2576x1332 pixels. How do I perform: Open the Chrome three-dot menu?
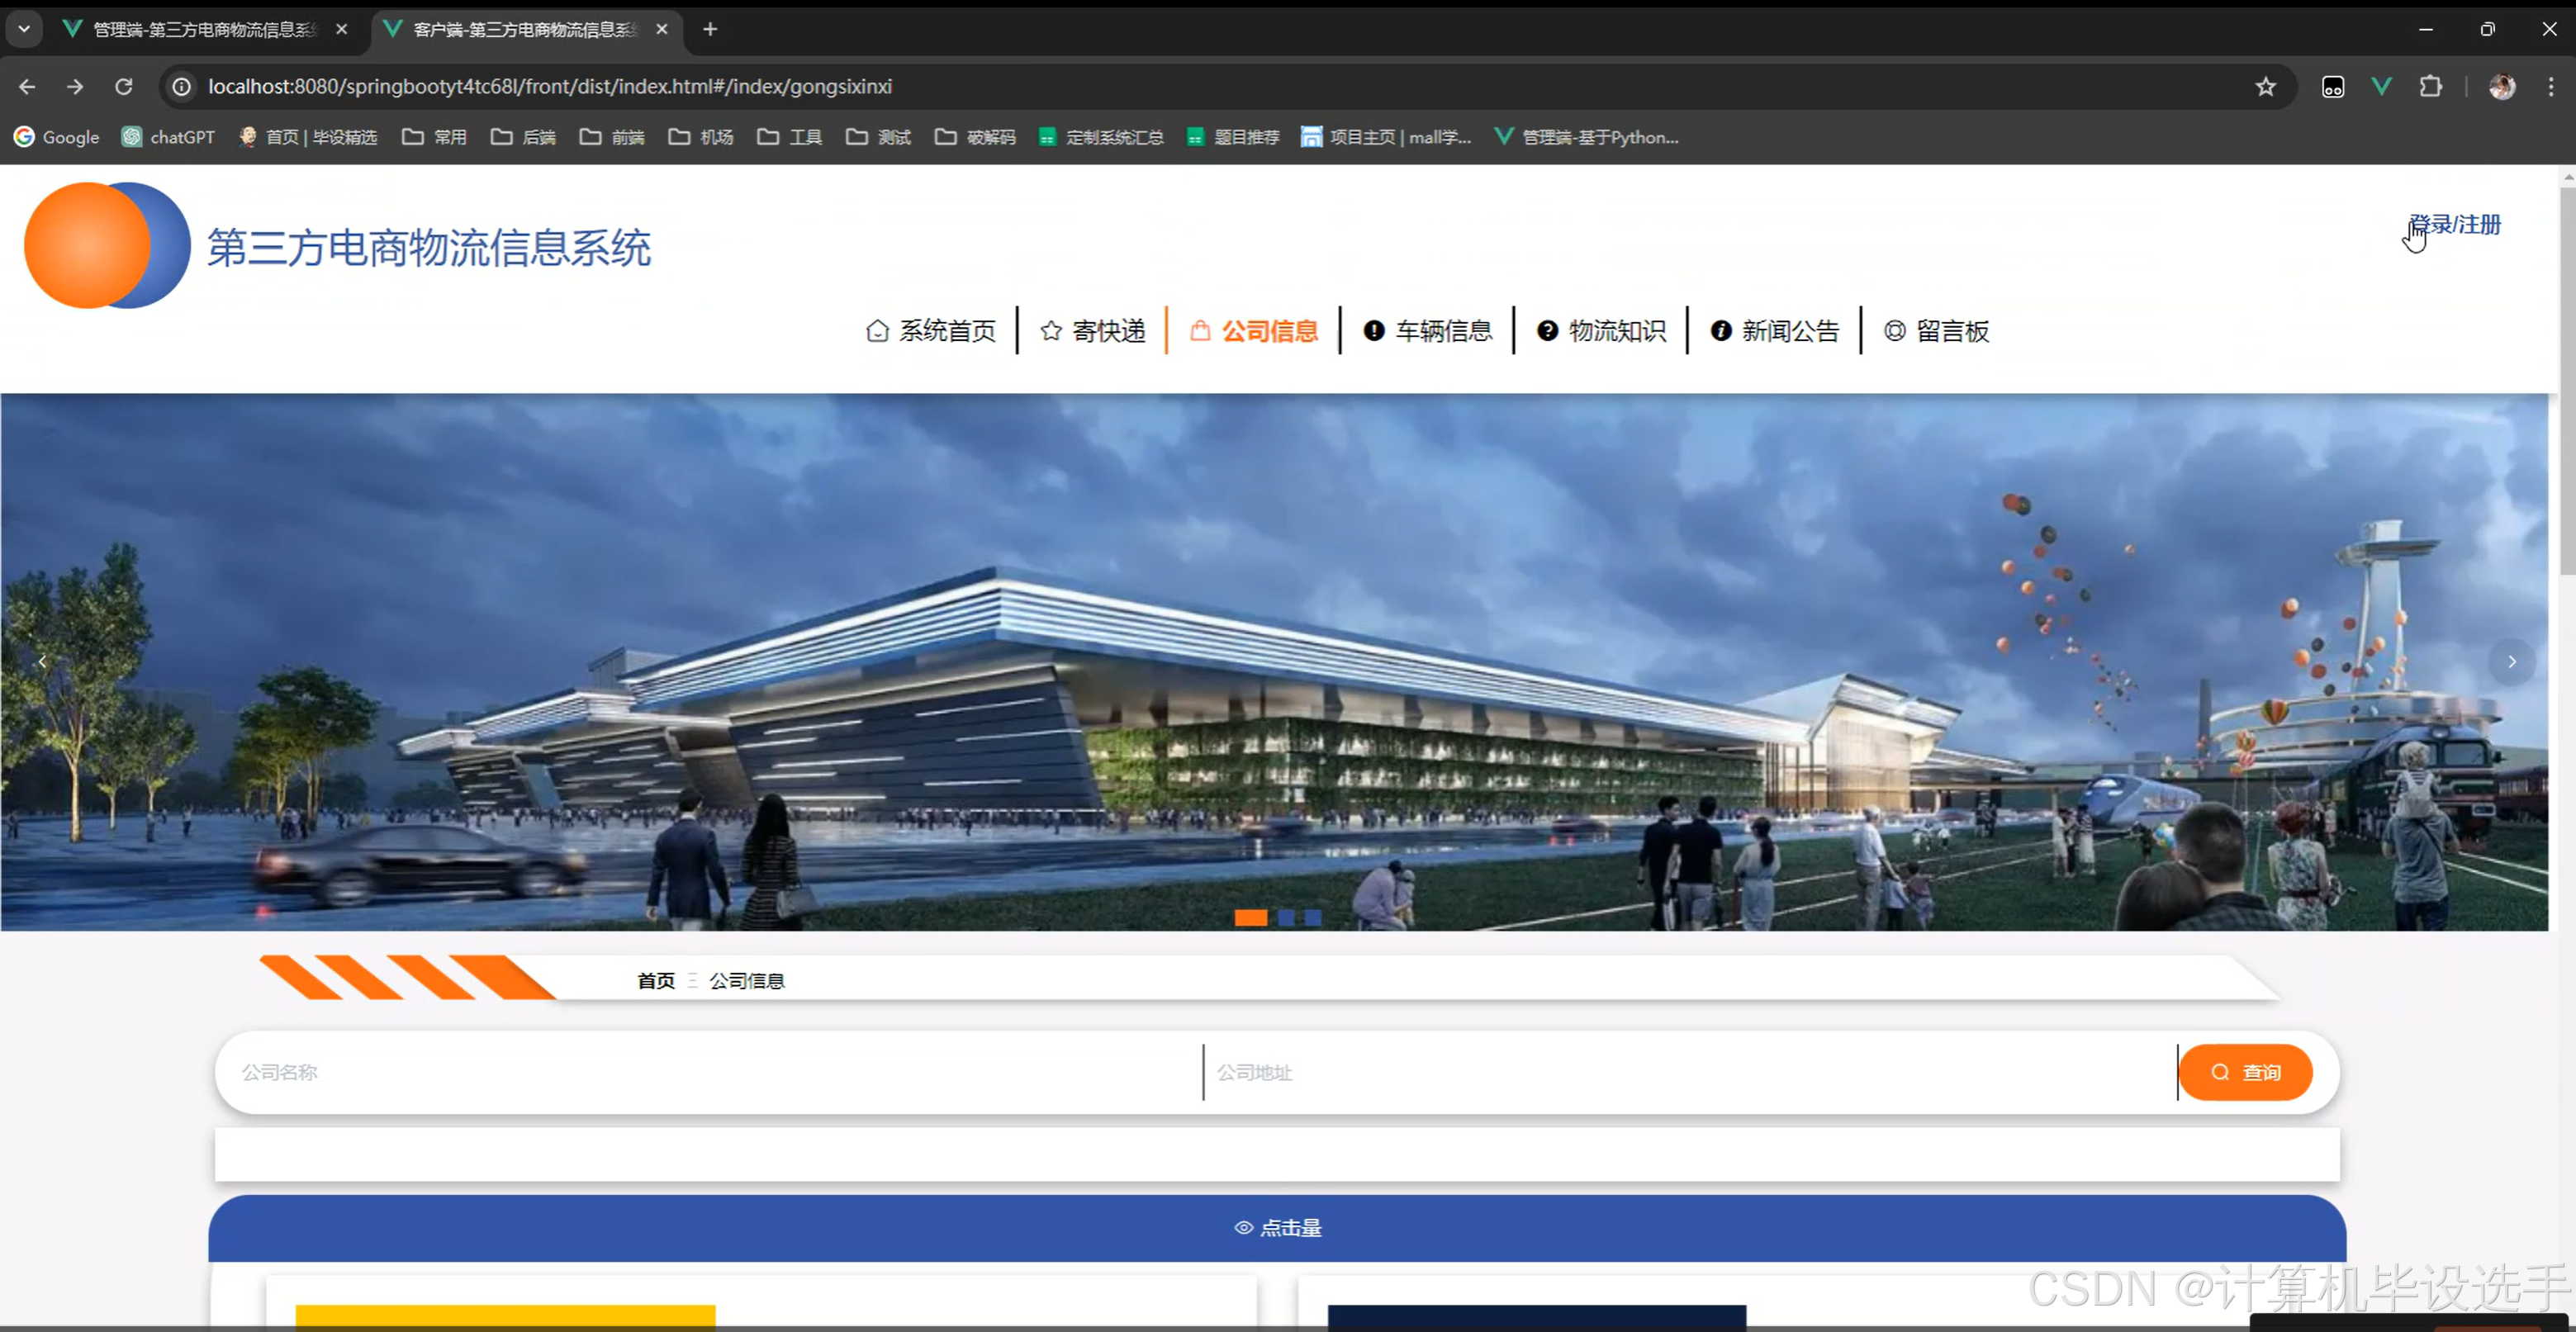(2550, 87)
